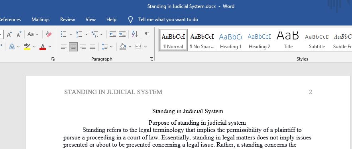Click the Grow Font icon

[x=9, y=34]
